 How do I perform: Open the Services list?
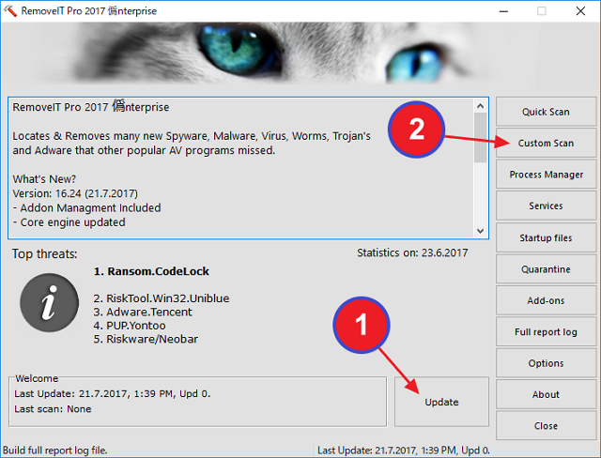(546, 206)
